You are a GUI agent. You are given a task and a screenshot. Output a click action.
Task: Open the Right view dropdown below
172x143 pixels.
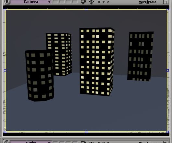pos(31,142)
